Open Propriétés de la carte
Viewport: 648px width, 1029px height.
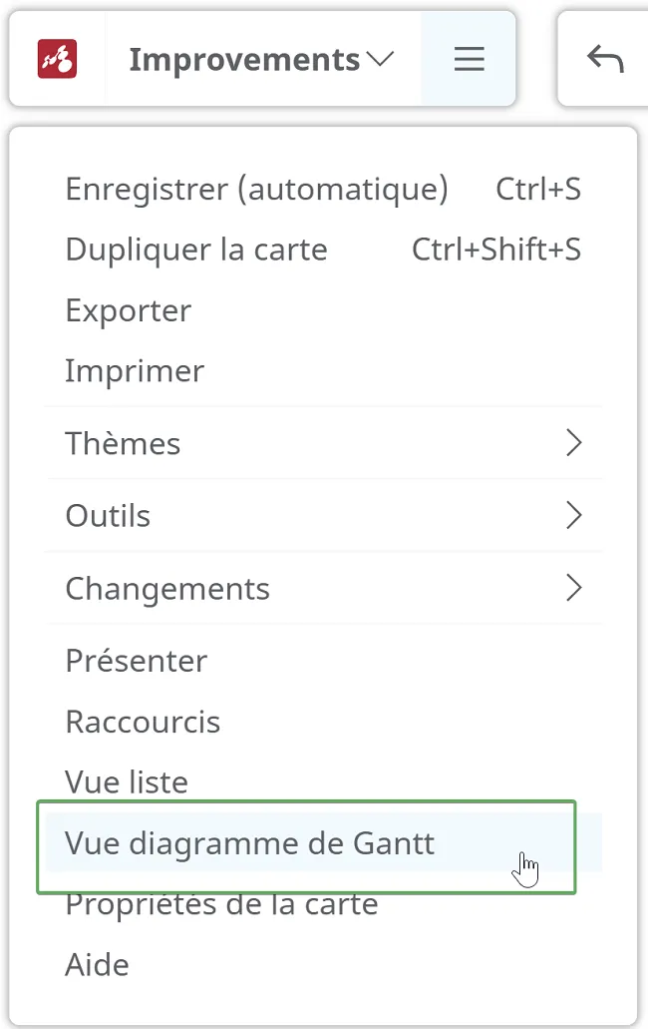[x=324, y=903]
